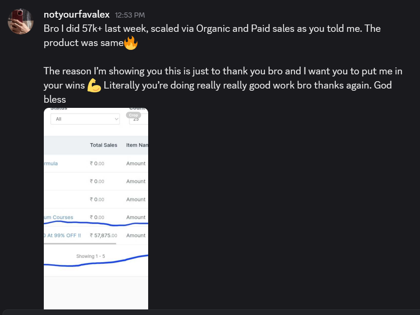This screenshot has width=420, height=315.
Task: Click the "Showing 1 - 5" pagination text
Action: (91, 257)
